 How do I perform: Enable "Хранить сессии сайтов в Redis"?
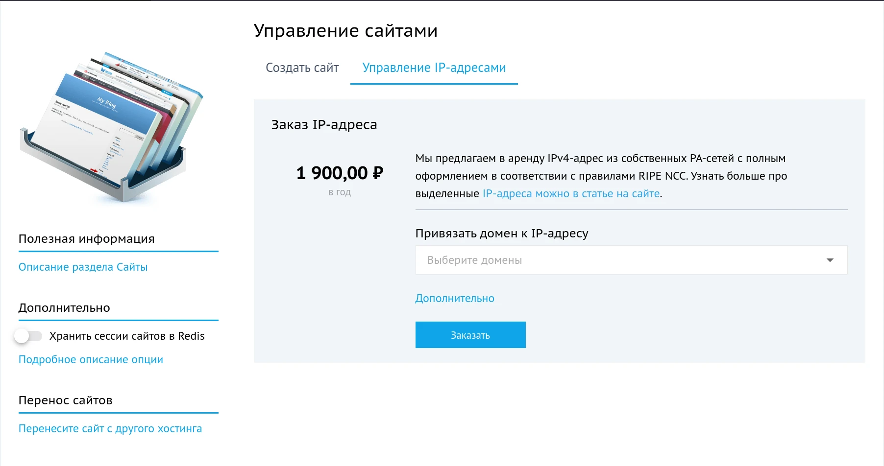pyautogui.click(x=29, y=336)
